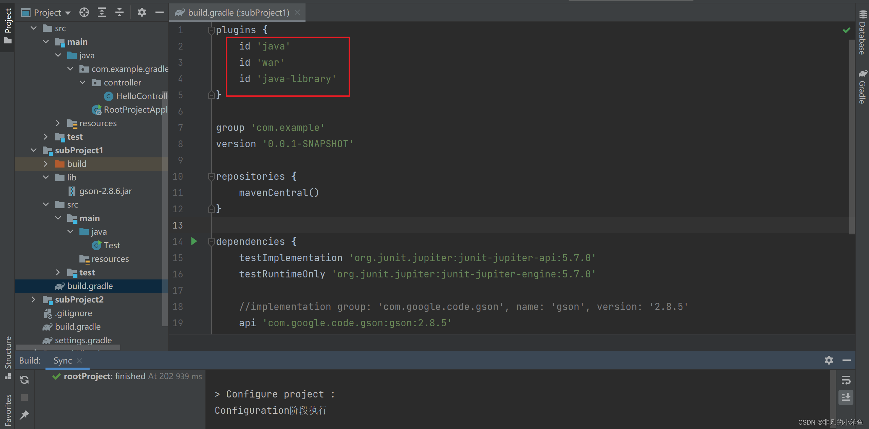This screenshot has height=429, width=869.
Task: Toggle soft-wrap in build output
Action: click(x=846, y=380)
